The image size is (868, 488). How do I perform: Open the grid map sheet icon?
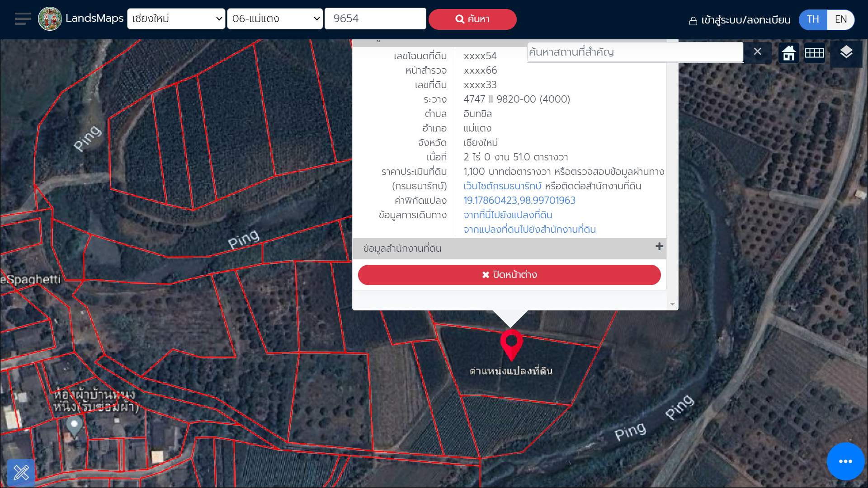(815, 53)
